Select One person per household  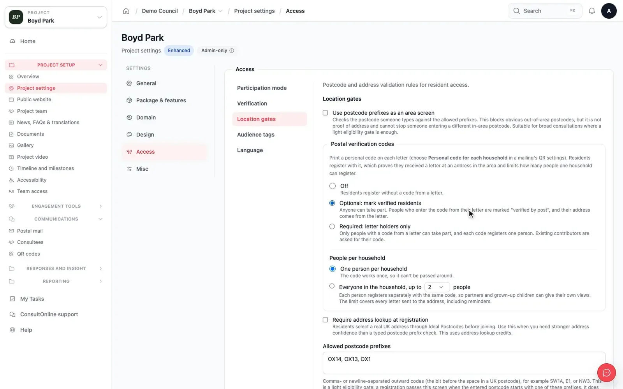[333, 269]
